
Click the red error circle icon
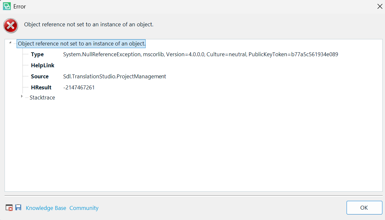pyautogui.click(x=10, y=25)
